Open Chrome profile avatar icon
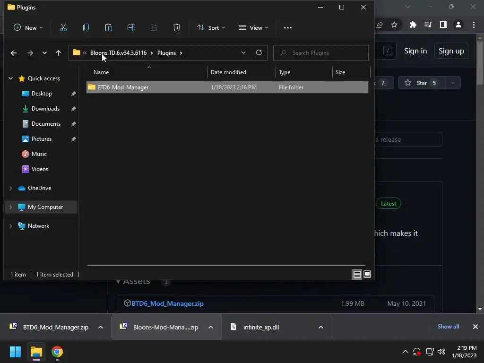 coord(458,25)
